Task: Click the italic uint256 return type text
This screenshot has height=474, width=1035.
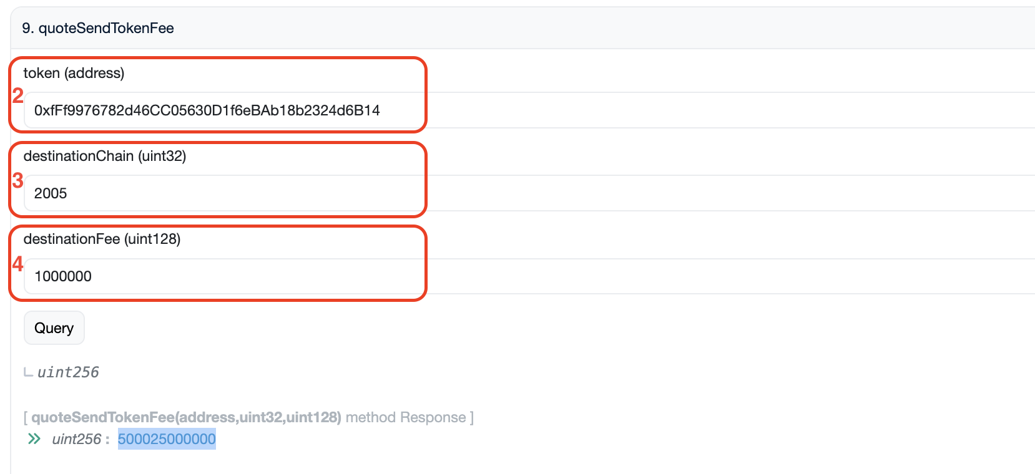Action: 68,372
